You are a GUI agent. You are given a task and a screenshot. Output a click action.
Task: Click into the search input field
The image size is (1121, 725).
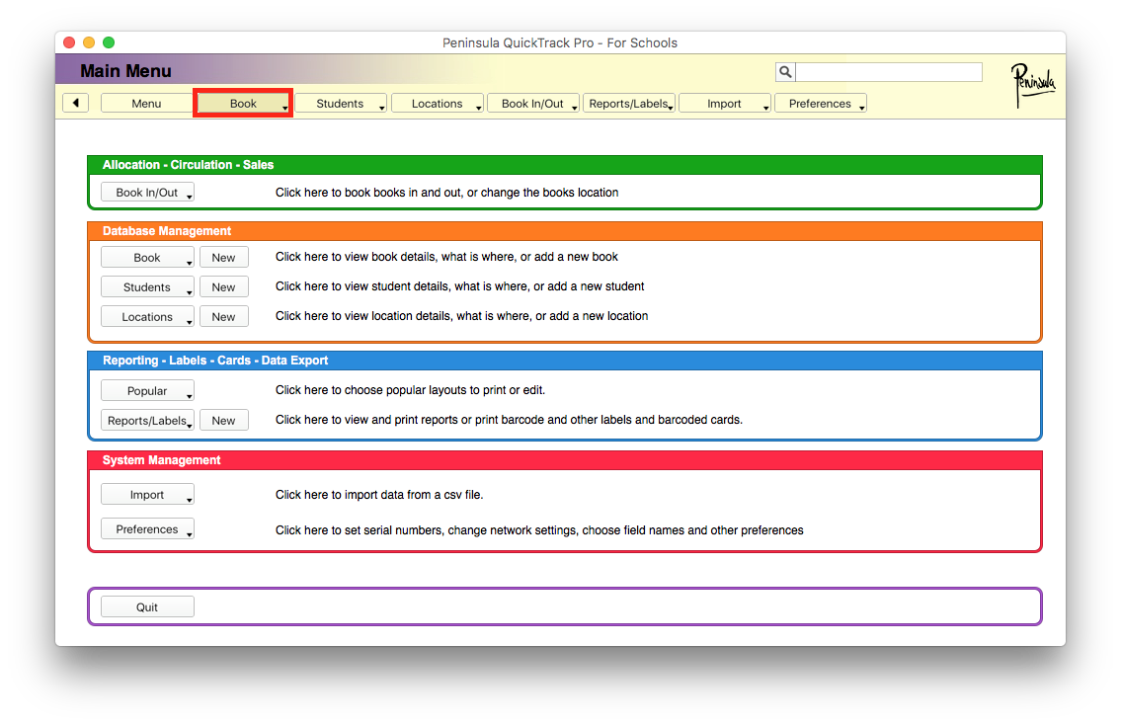tap(889, 71)
